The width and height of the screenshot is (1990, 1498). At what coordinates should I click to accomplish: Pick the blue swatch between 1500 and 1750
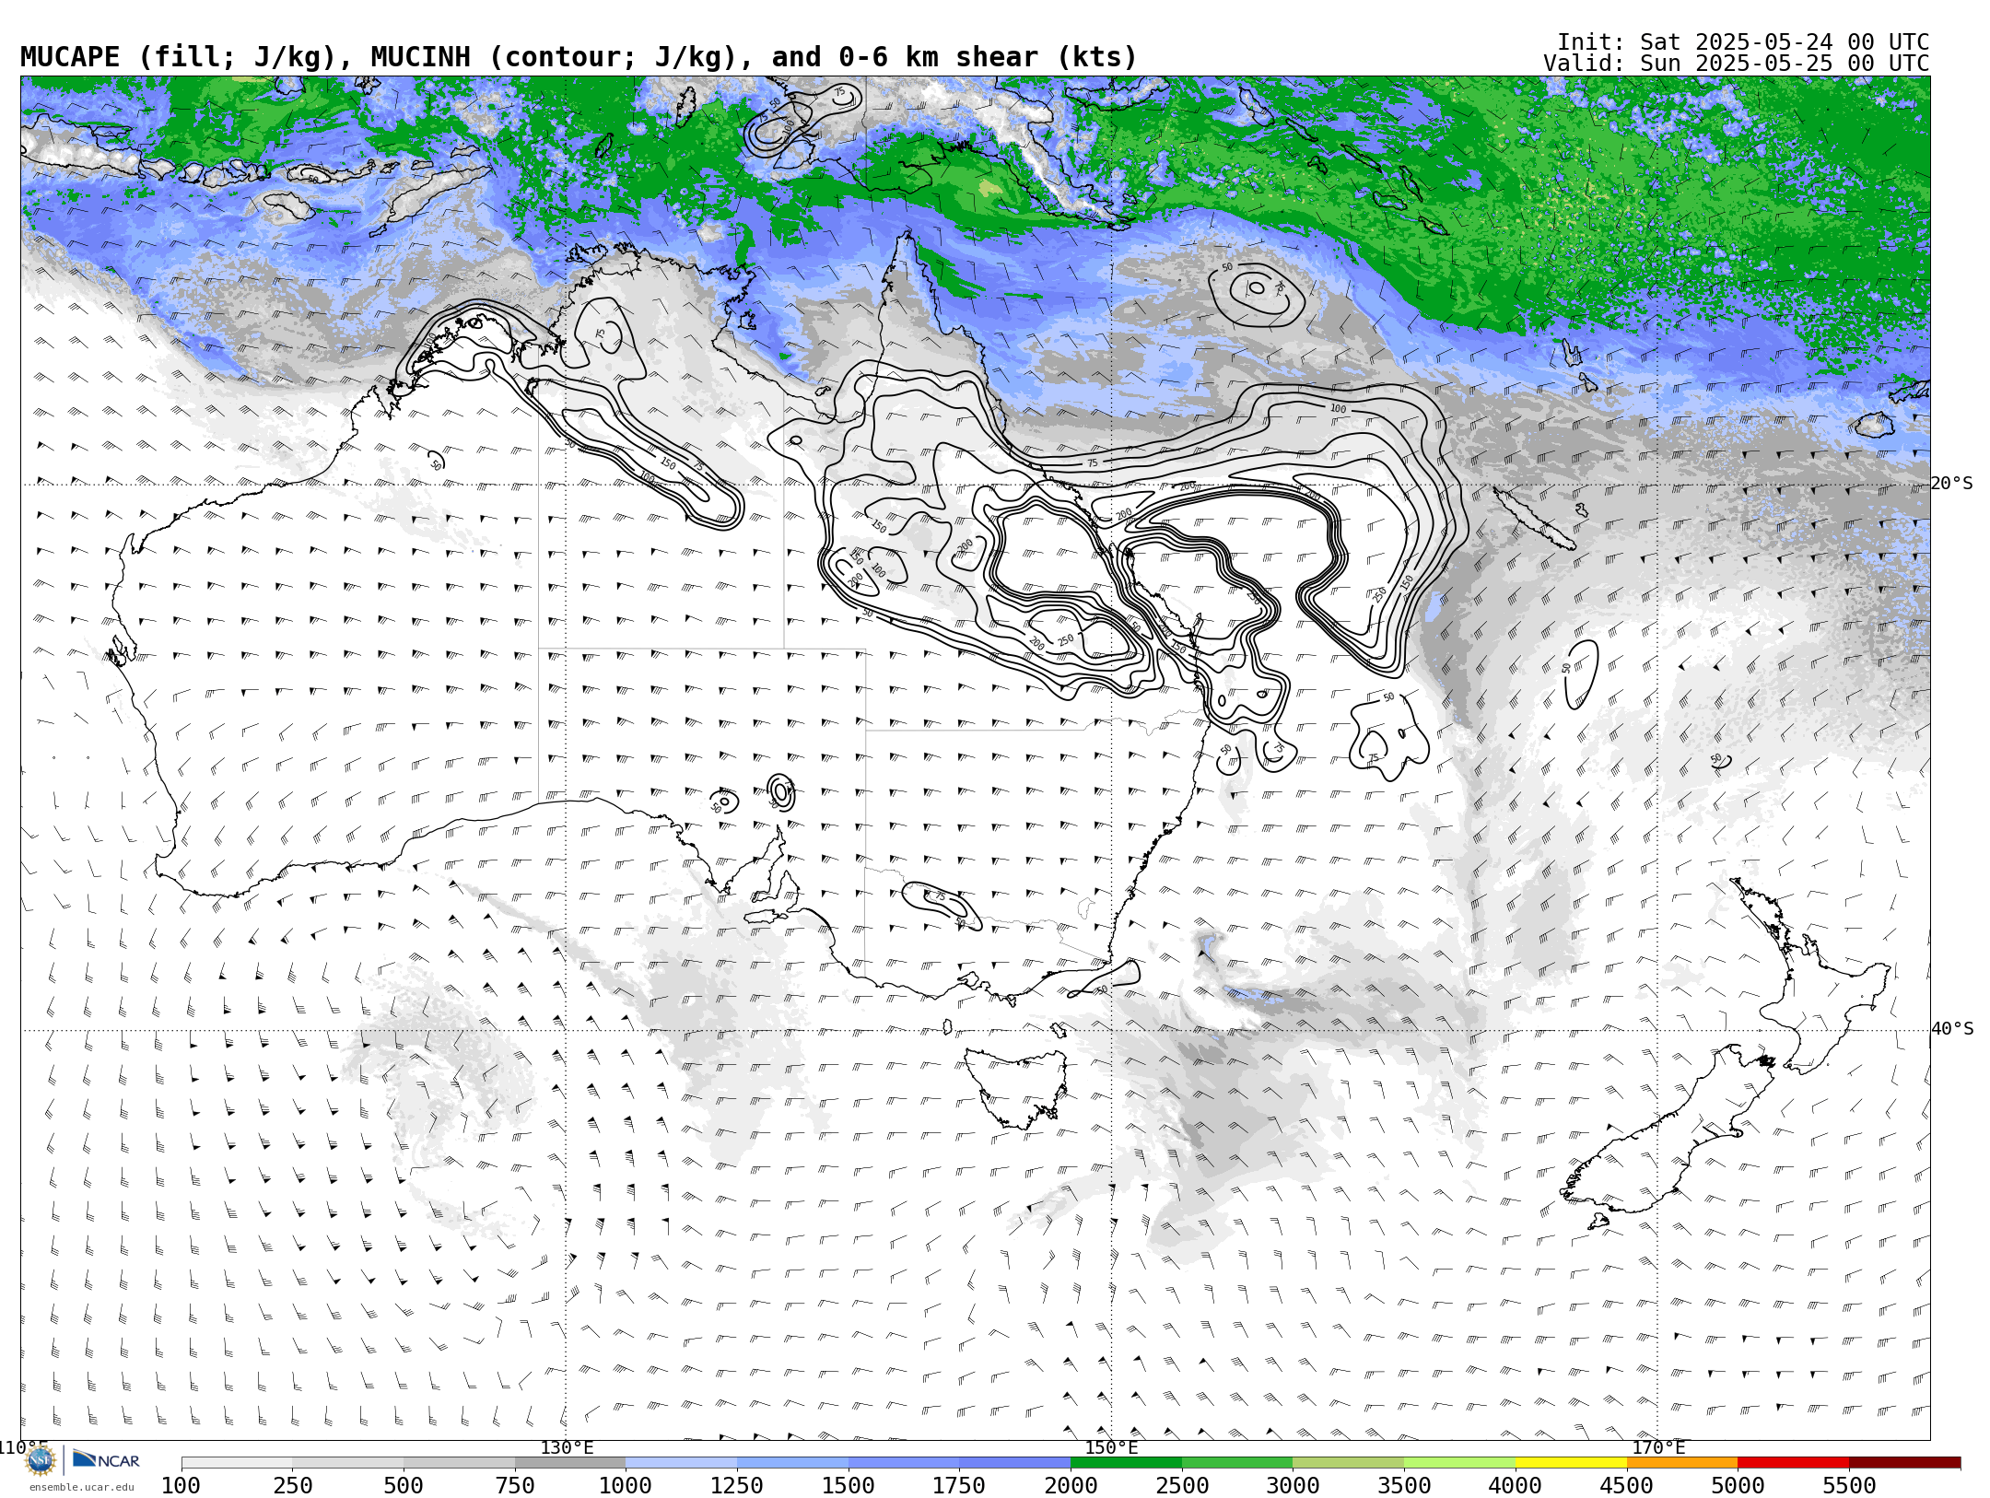(904, 1463)
